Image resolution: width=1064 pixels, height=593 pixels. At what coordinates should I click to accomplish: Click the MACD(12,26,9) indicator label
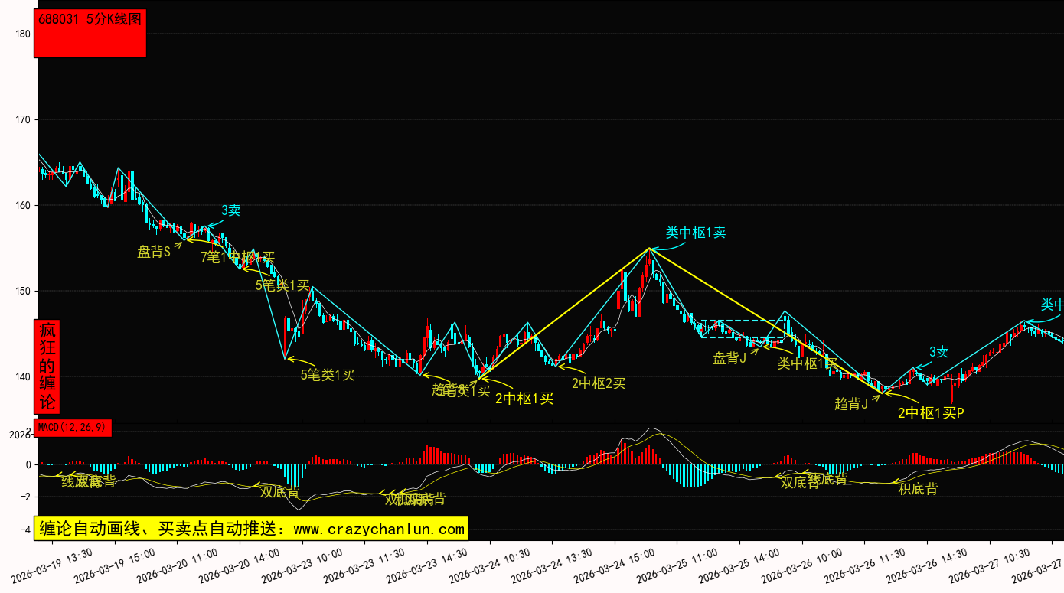pos(73,428)
